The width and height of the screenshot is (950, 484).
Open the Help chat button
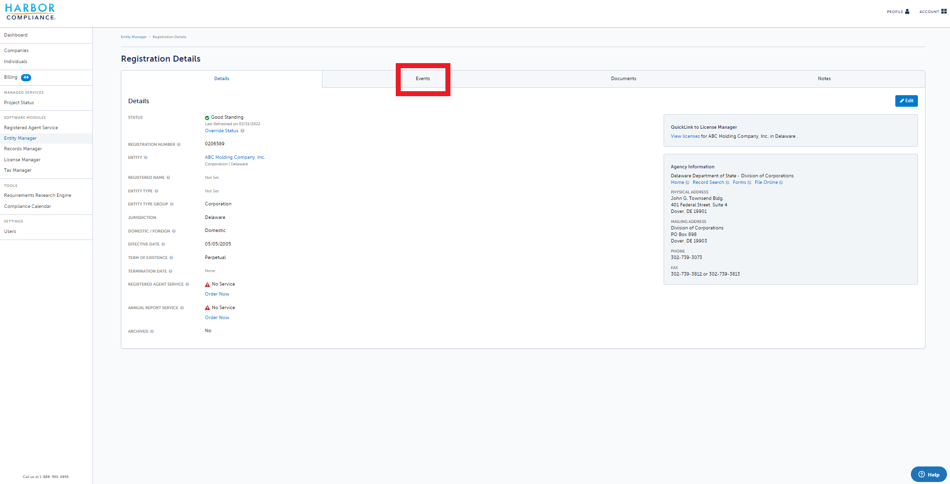pyautogui.click(x=929, y=474)
